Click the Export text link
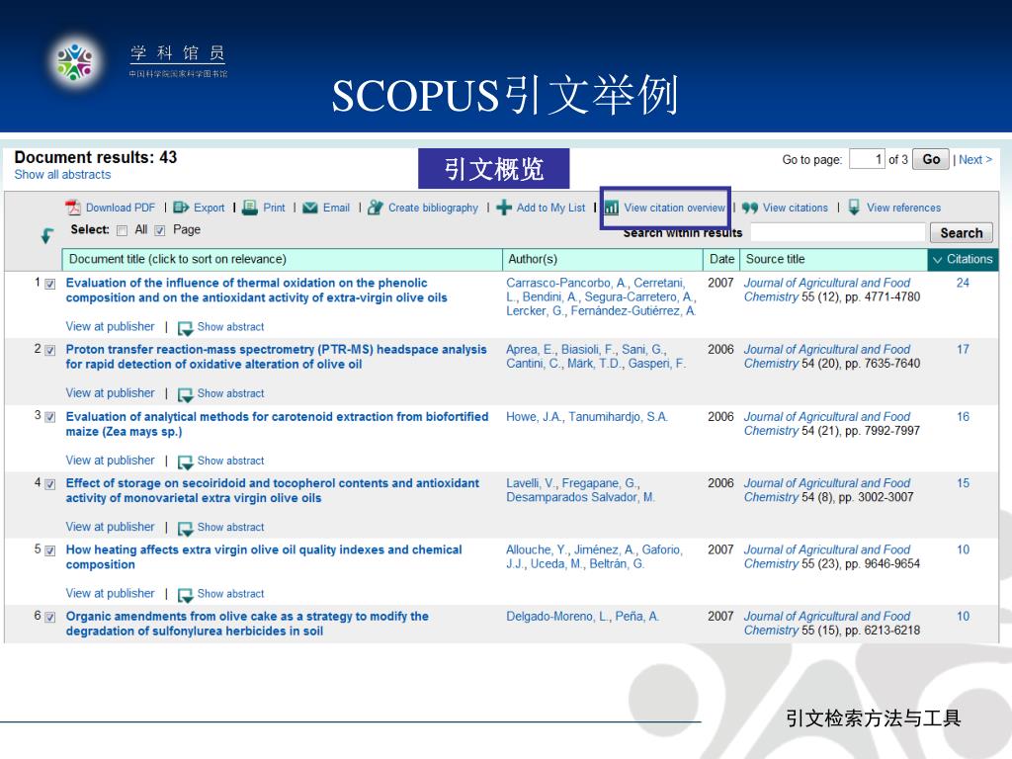1012x759 pixels. [x=210, y=208]
